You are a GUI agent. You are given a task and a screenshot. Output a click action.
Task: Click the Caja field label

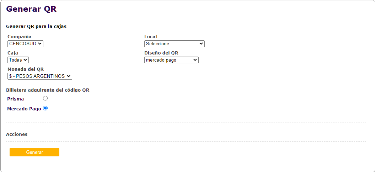point(13,53)
